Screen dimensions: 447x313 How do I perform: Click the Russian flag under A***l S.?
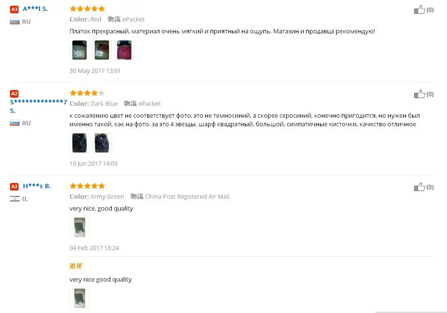[x=15, y=22]
